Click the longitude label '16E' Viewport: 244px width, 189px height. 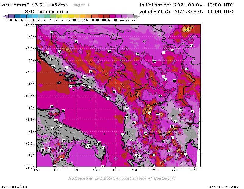(56, 170)
